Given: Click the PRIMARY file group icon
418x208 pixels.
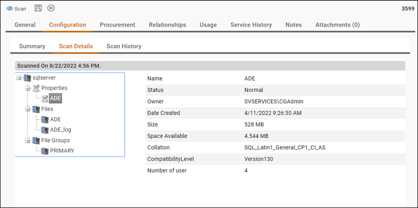Looking at the screenshot, I should [x=44, y=151].
